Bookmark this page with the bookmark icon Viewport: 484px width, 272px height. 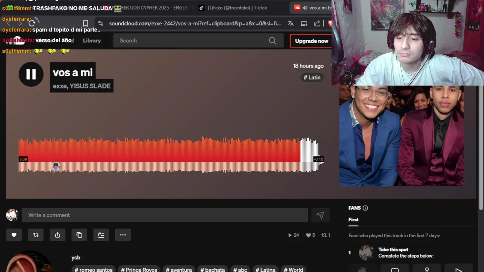(x=85, y=23)
